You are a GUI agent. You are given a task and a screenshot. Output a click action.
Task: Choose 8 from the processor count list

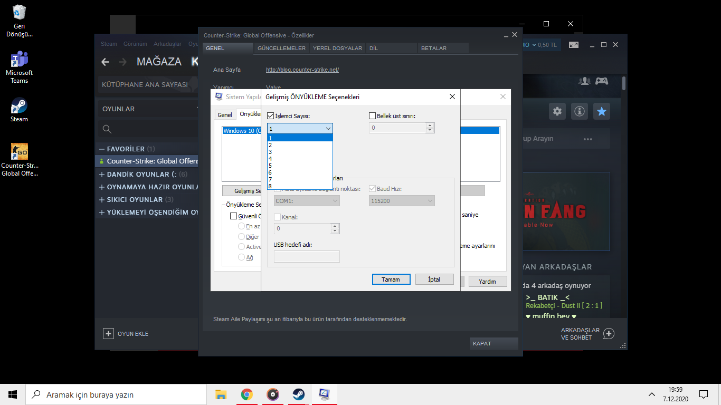300,186
